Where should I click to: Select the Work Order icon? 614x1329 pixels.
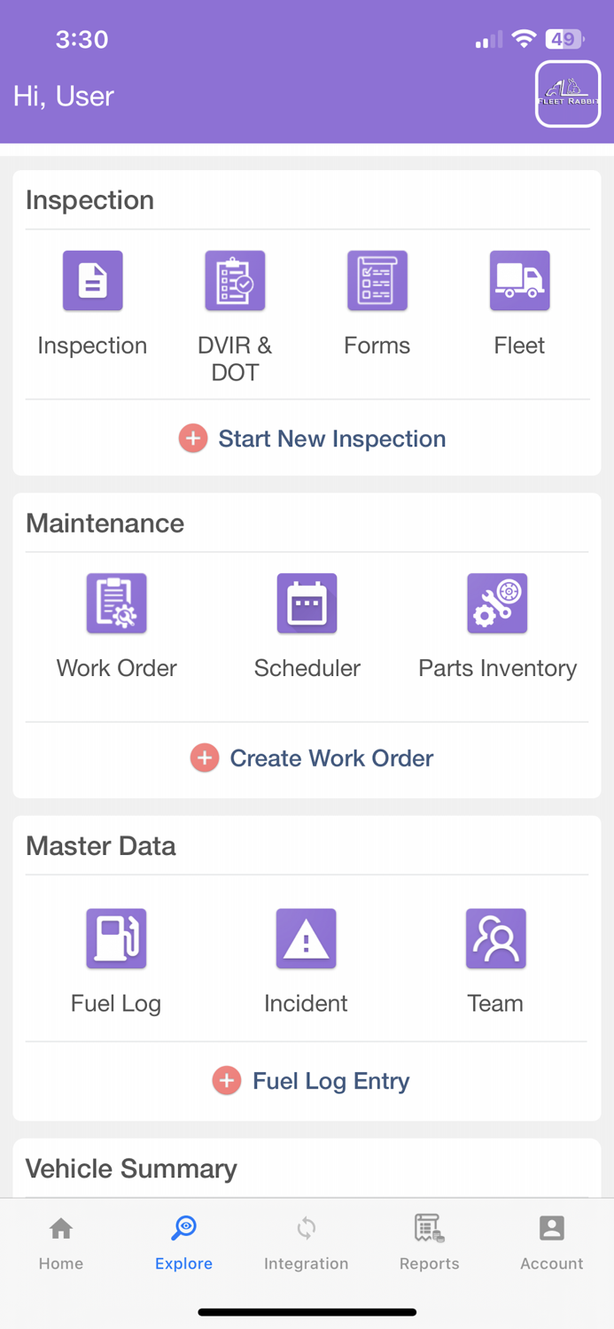click(x=116, y=602)
